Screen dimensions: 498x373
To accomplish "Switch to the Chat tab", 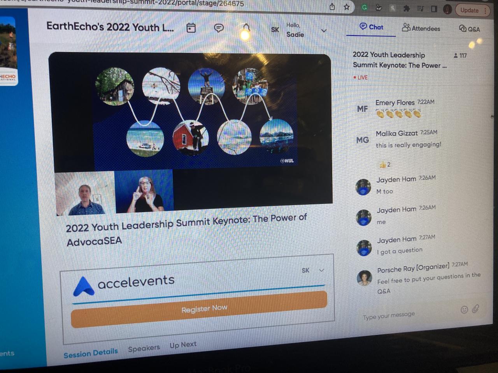I will point(371,27).
